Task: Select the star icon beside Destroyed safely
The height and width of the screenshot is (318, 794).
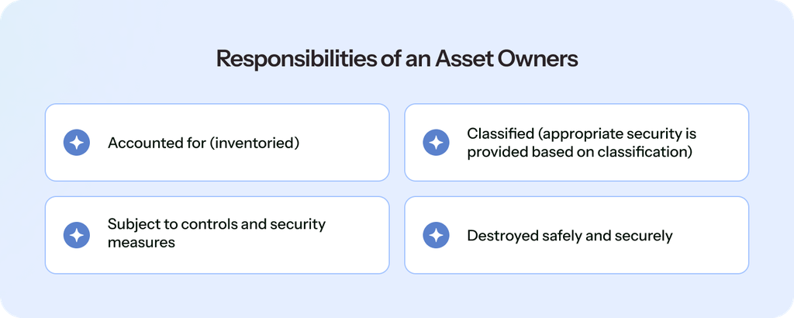Action: point(436,235)
